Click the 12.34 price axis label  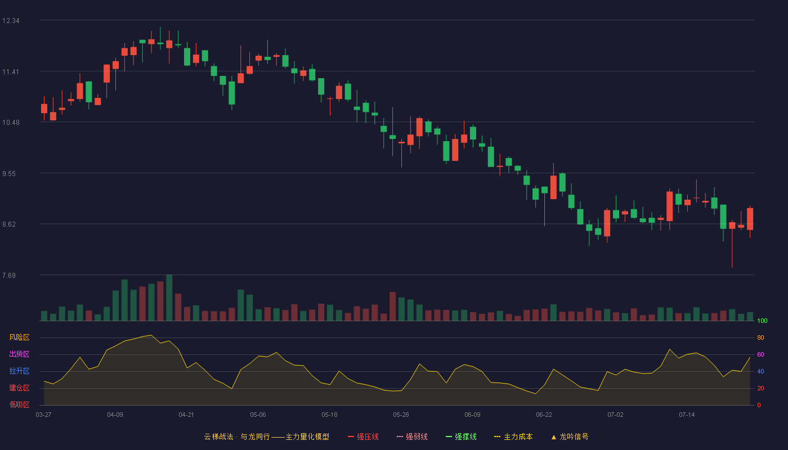pyautogui.click(x=11, y=21)
